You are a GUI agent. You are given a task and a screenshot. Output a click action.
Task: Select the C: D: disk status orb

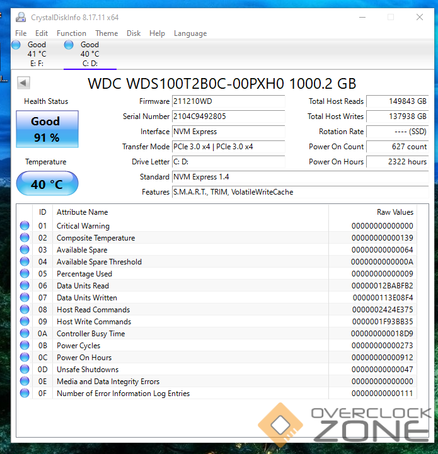69,45
